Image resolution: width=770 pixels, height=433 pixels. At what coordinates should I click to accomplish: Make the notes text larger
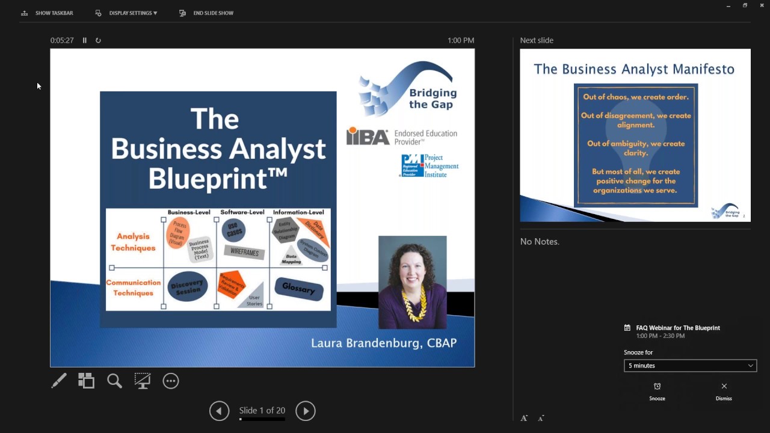pyautogui.click(x=524, y=418)
